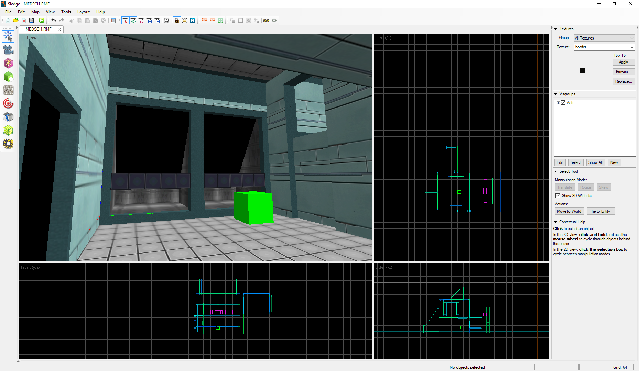Select the Clipping tool
The width and height of the screenshot is (639, 371).
click(x=8, y=117)
